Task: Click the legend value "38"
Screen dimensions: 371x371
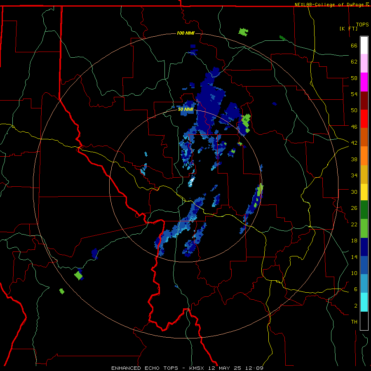Action: pyautogui.click(x=354, y=159)
